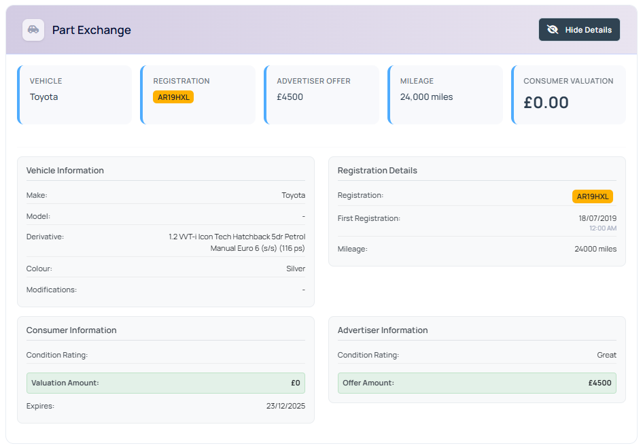The image size is (643, 448).
Task: Select the Consumer Valuation £0.00 card
Action: (x=569, y=94)
